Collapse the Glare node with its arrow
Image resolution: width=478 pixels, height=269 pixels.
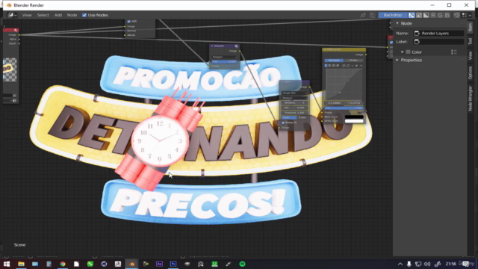[x=282, y=82]
